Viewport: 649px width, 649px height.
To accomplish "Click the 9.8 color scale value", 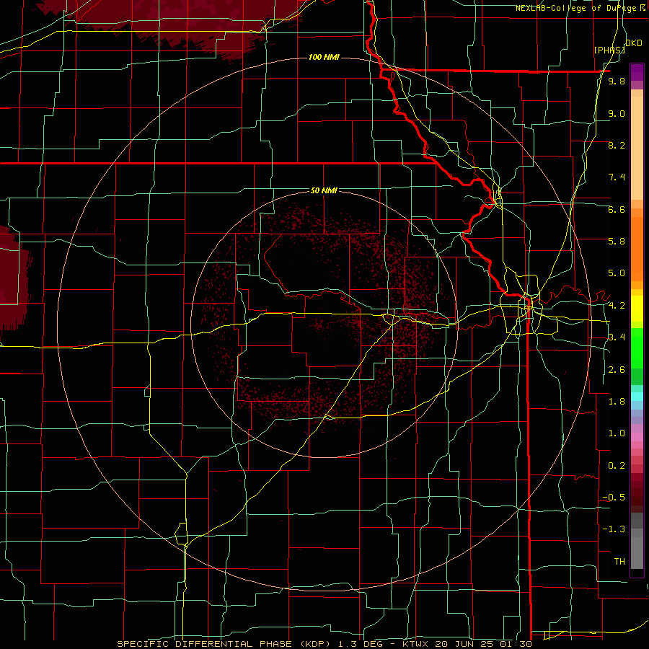I will point(617,81).
